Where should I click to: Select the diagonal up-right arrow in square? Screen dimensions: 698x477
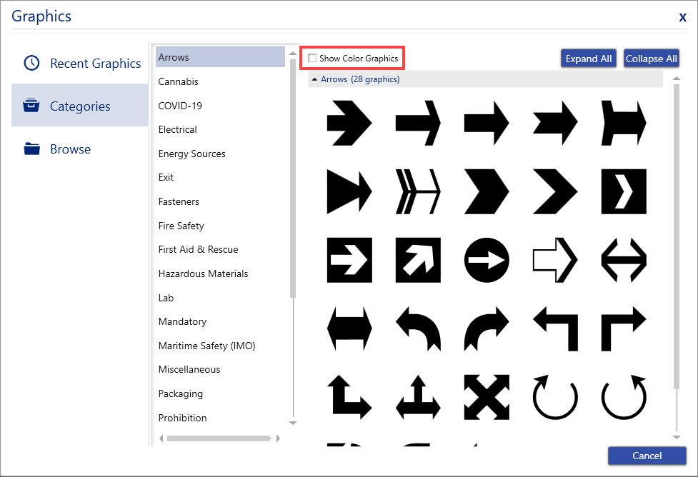418,260
